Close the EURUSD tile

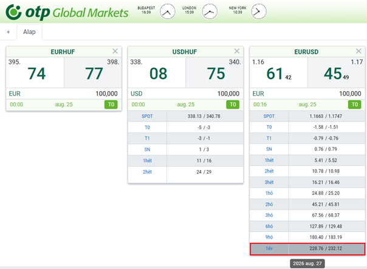coord(358,51)
